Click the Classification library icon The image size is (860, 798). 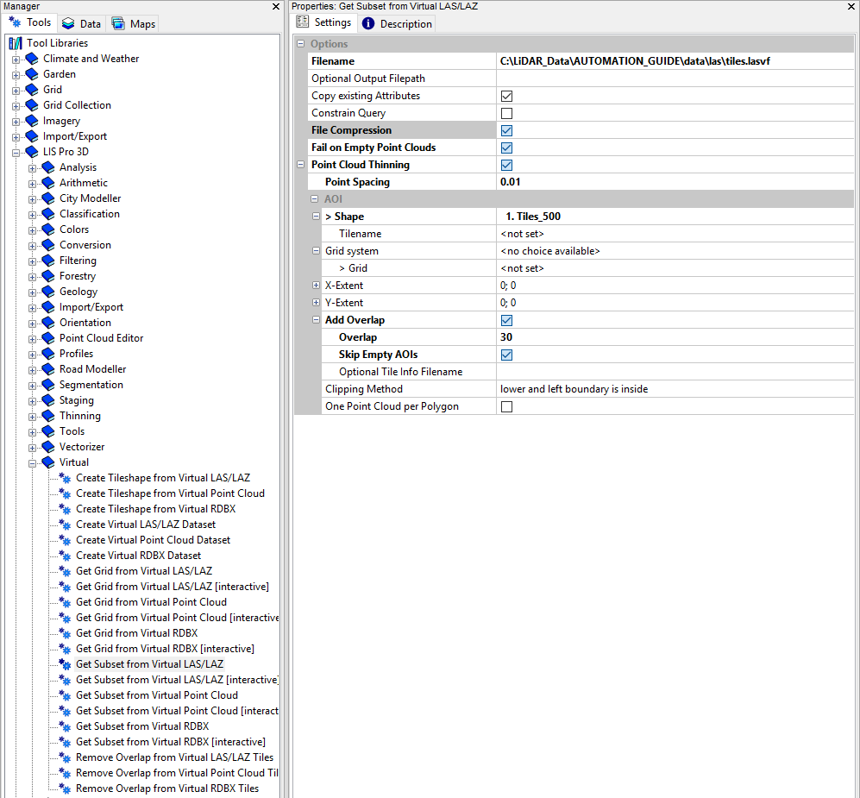(48, 214)
